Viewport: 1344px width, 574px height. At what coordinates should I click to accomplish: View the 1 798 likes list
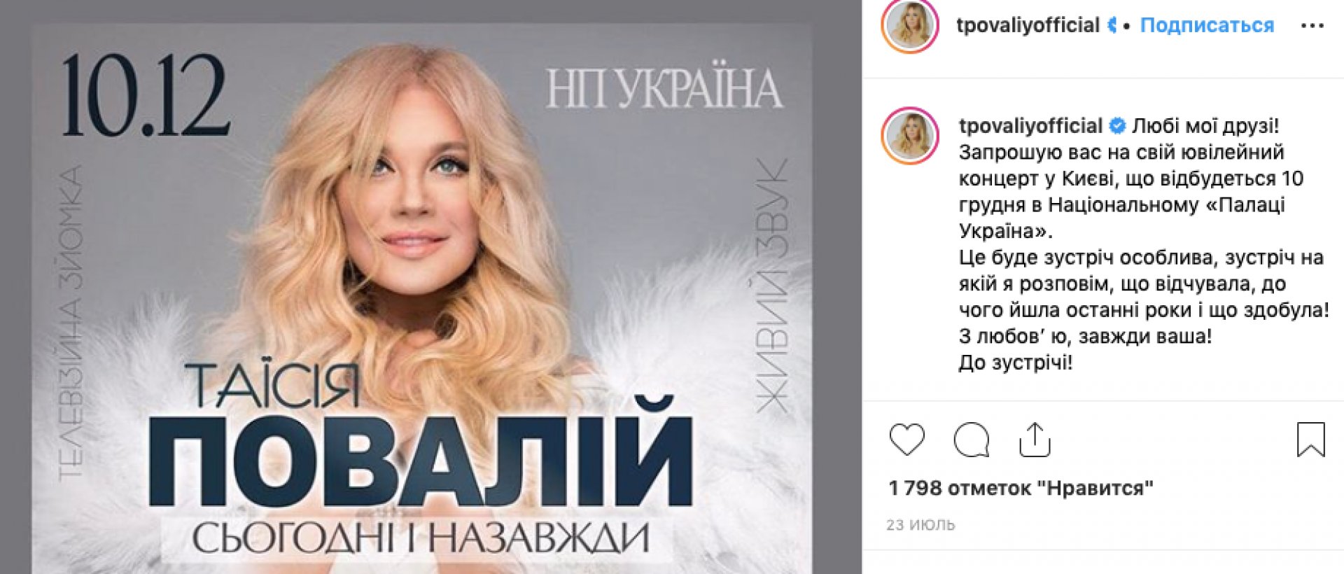[x=1021, y=488]
